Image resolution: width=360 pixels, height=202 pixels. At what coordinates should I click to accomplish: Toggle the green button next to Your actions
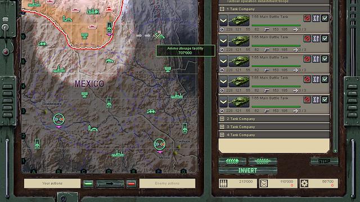click(x=88, y=183)
